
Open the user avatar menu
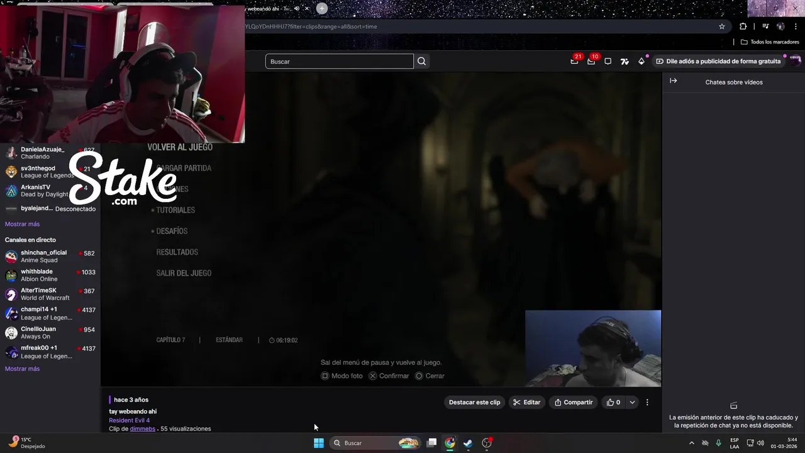click(796, 61)
